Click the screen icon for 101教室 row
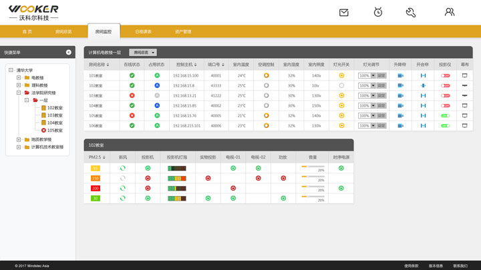 [464, 75]
